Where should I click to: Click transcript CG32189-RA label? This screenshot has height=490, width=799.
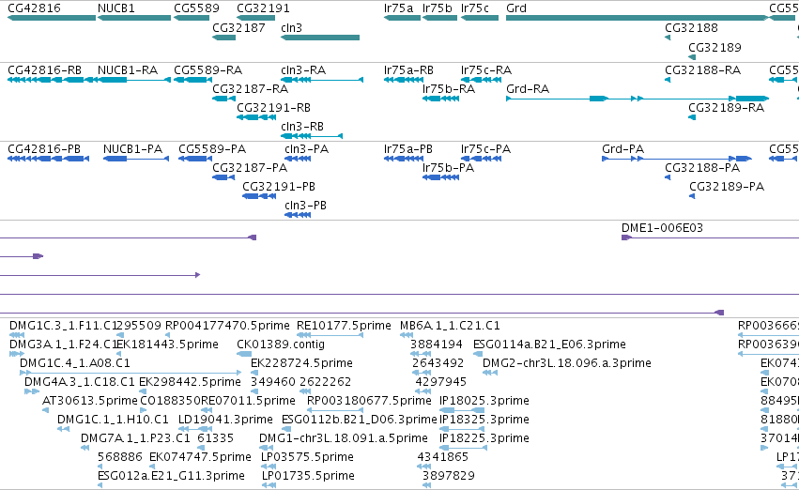[726, 107]
